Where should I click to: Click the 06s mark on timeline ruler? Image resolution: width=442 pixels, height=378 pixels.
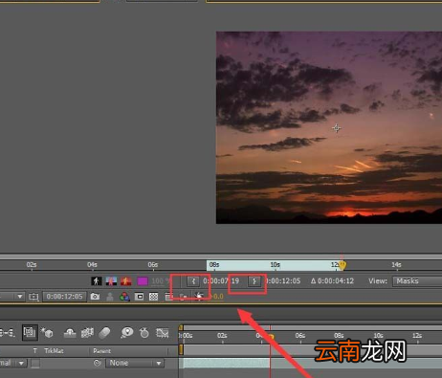300,336
